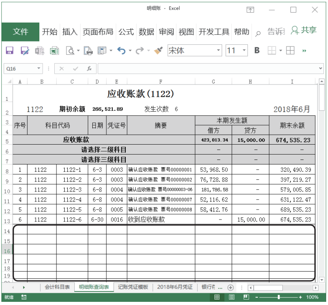Switch to the 审阅 ribbon tab
This screenshot has width=328, height=305.
(x=166, y=32)
